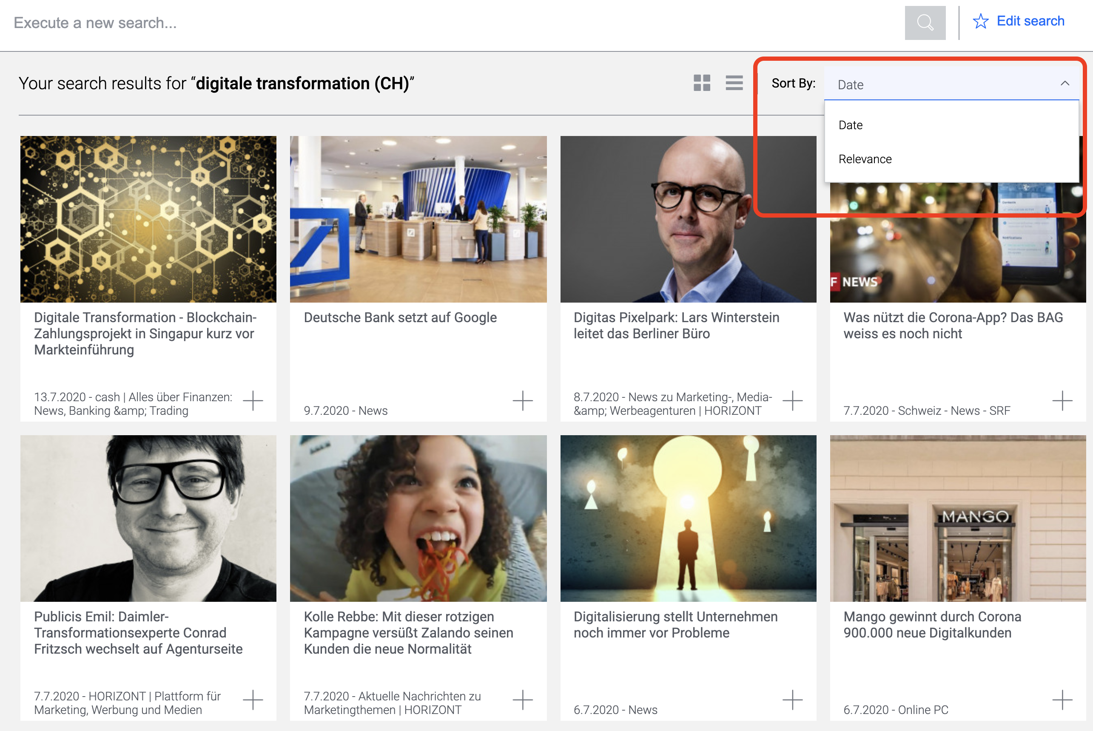Click the Deutsche Bank lobby thumbnail
Screen dimensions: 1093x731
point(418,219)
